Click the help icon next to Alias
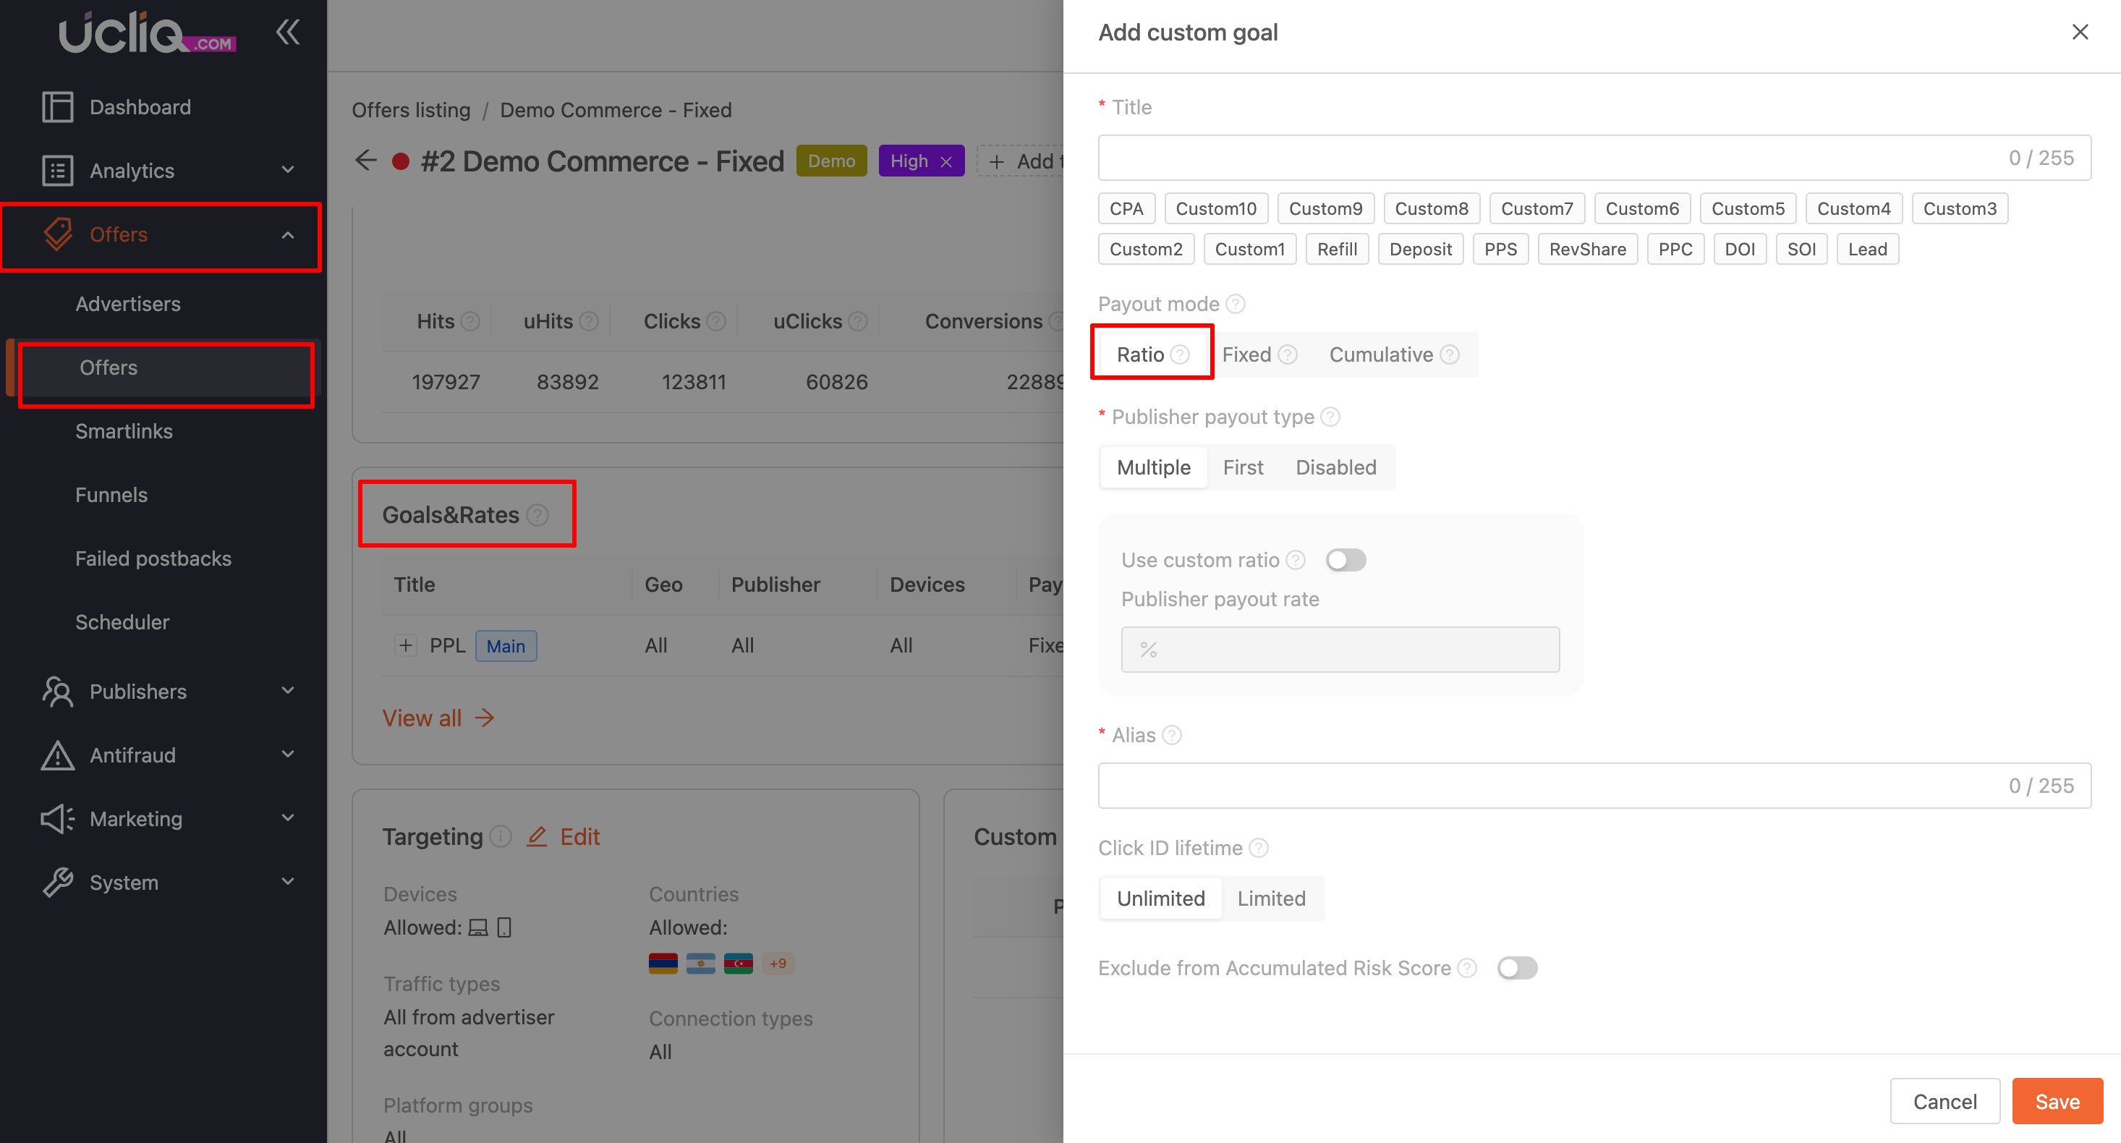The image size is (2121, 1143). coord(1172,736)
